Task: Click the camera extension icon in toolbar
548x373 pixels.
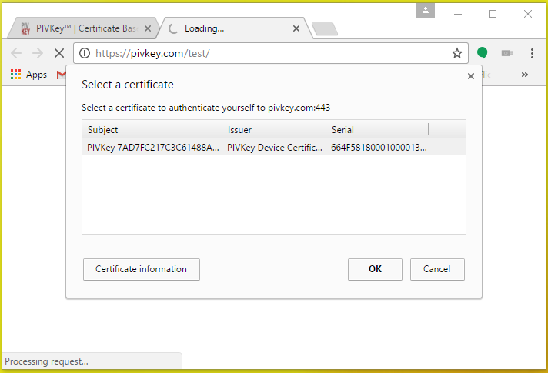Action: 507,53
